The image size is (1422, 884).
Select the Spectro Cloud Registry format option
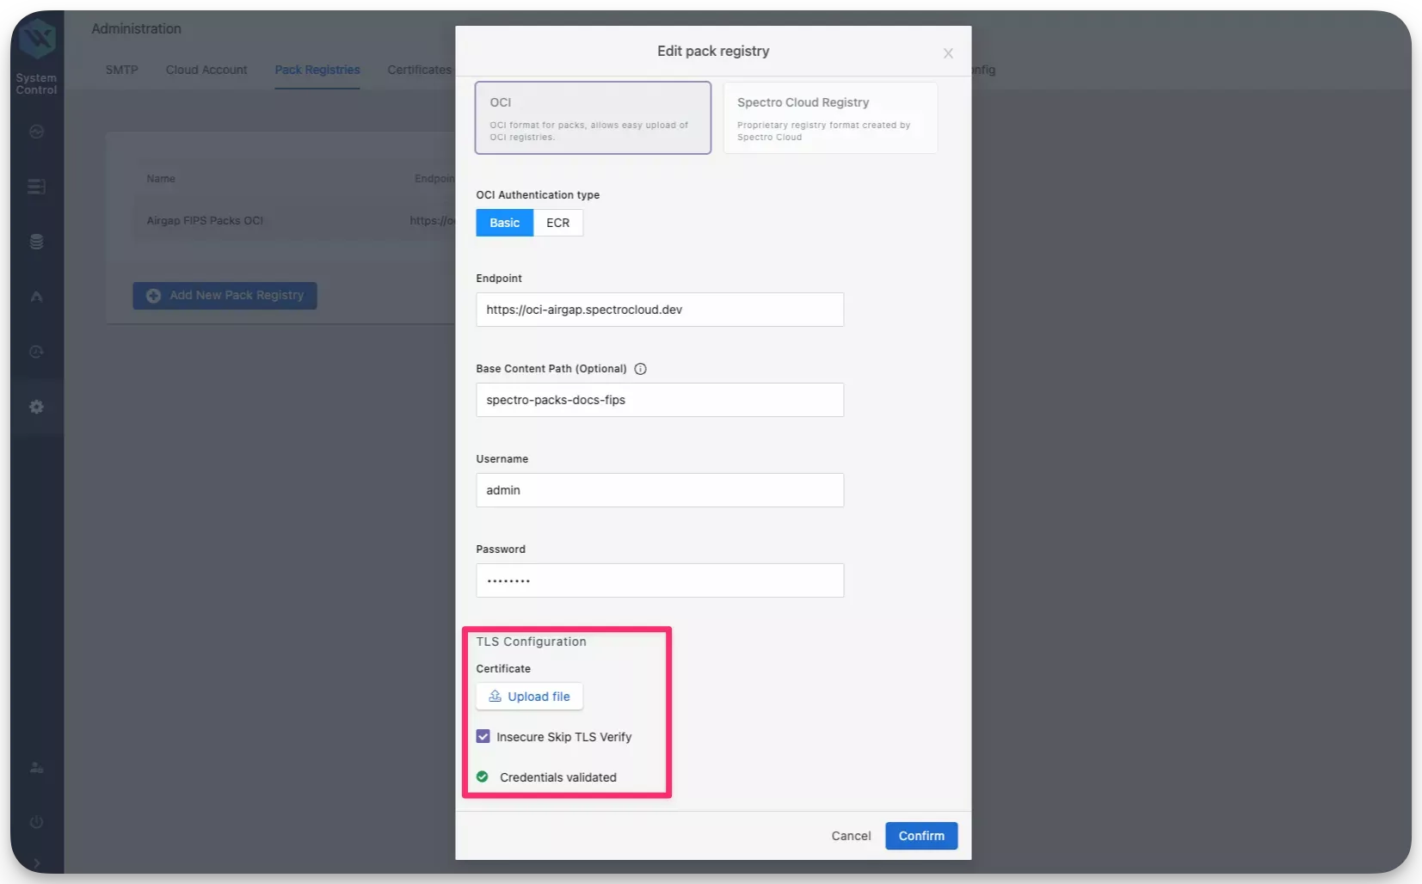(x=828, y=118)
